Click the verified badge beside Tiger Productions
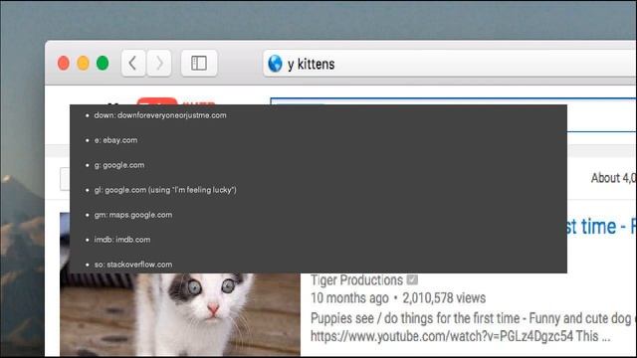Image resolution: width=637 pixels, height=358 pixels. click(x=412, y=279)
